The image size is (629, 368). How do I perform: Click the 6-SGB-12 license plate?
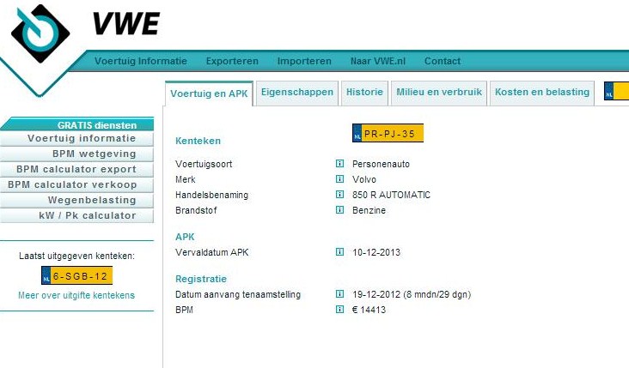(x=77, y=276)
